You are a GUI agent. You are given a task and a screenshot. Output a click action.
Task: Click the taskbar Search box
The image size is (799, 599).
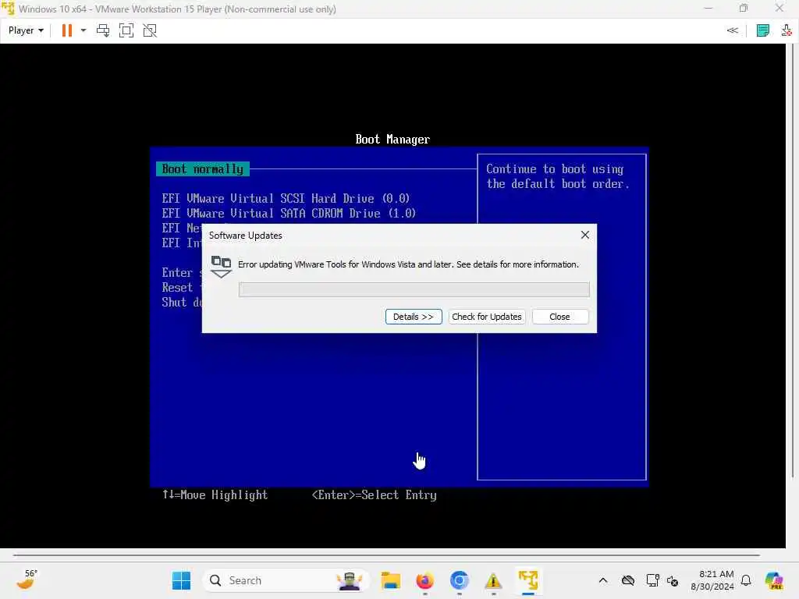point(286,580)
